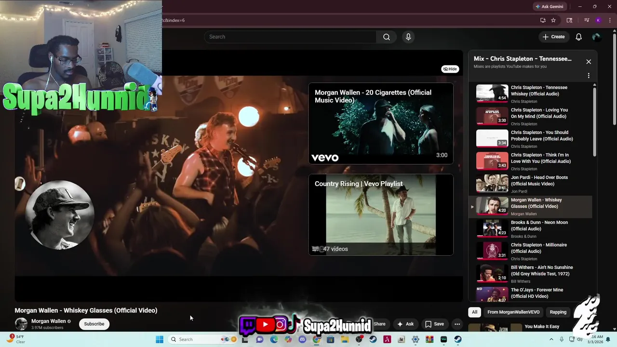Open weather widget showing 54°F

(x=16, y=339)
